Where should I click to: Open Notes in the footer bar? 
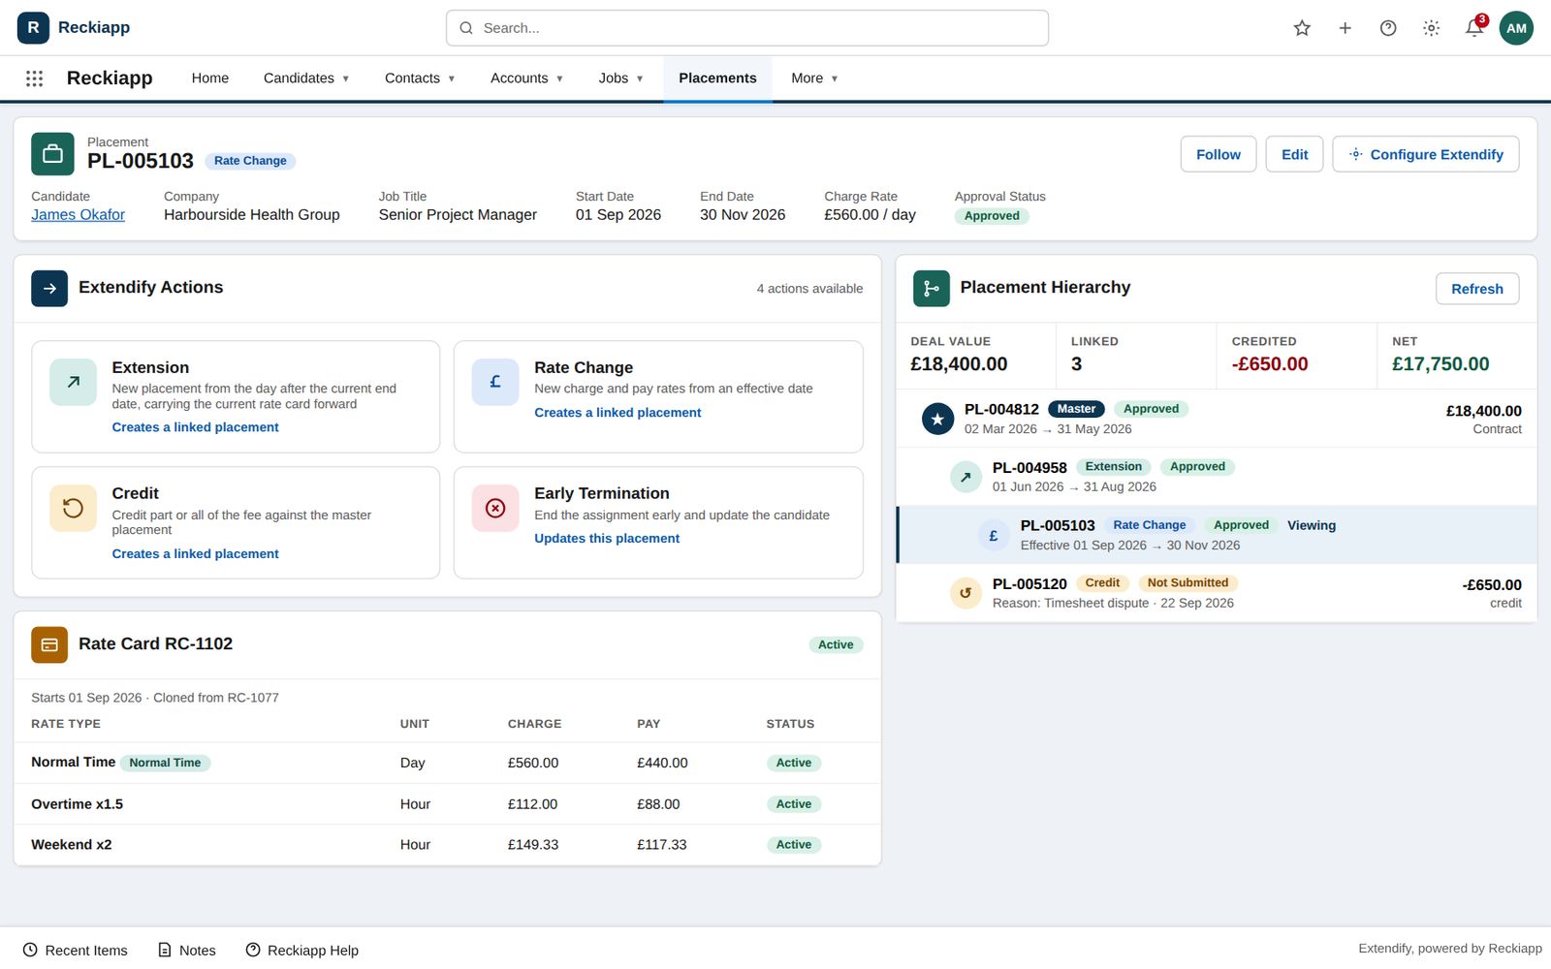(187, 951)
